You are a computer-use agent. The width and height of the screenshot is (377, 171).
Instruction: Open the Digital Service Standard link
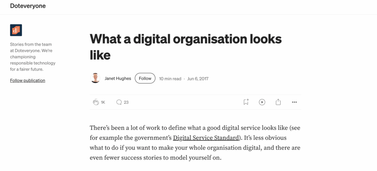pos(206,138)
